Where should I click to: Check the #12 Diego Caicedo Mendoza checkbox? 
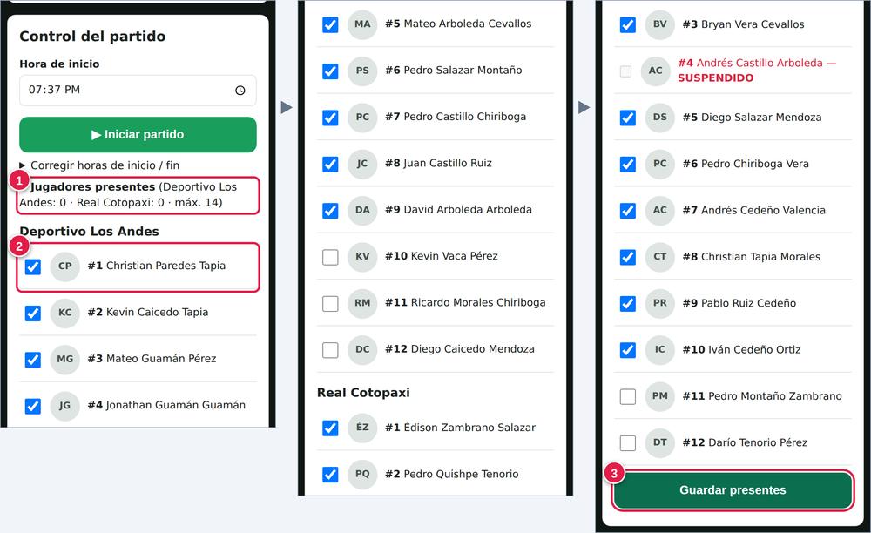tap(330, 350)
